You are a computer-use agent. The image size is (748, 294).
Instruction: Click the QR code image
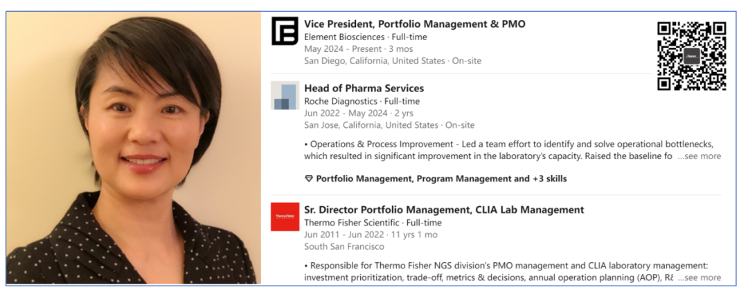[x=691, y=56]
